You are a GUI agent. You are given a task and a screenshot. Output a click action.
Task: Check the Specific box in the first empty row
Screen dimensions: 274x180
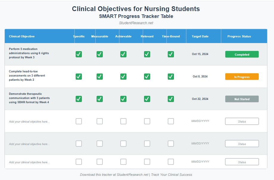pyautogui.click(x=79, y=121)
